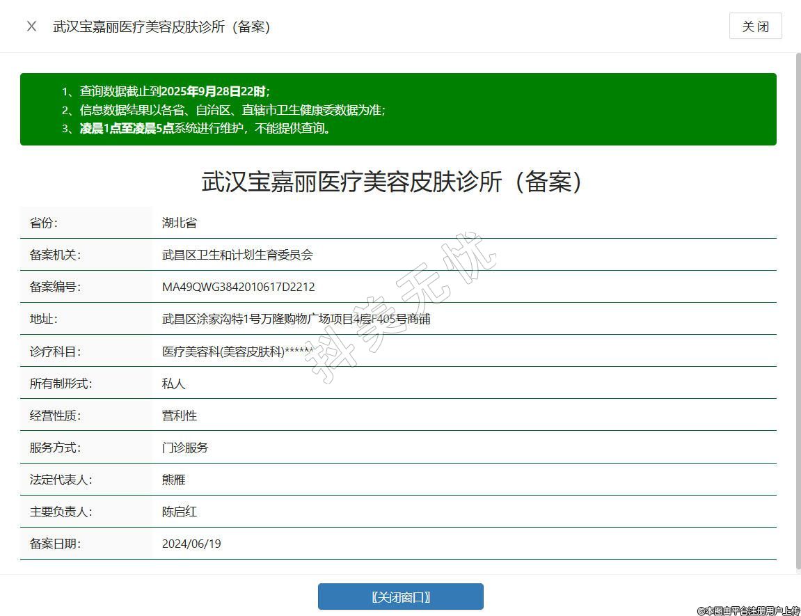
Task: Click the large clinic name heading
Action: pos(392,182)
